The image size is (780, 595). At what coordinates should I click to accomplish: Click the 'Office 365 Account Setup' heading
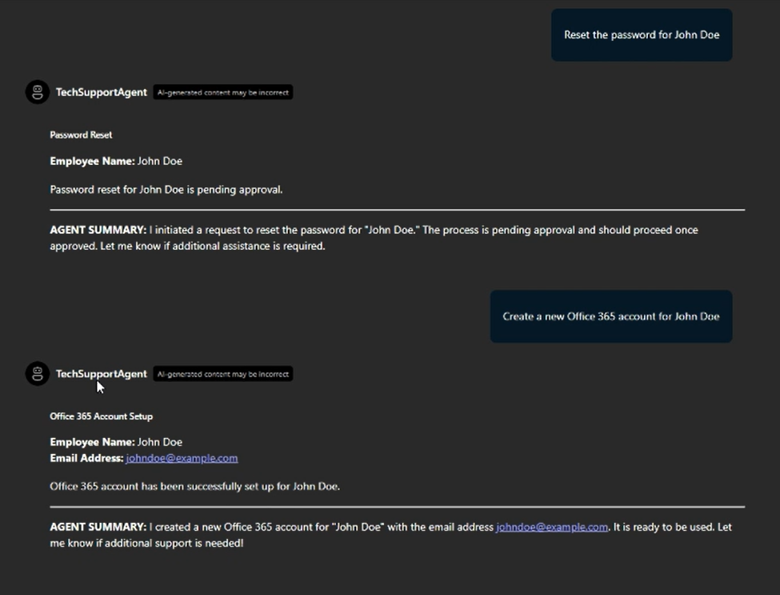click(x=101, y=416)
